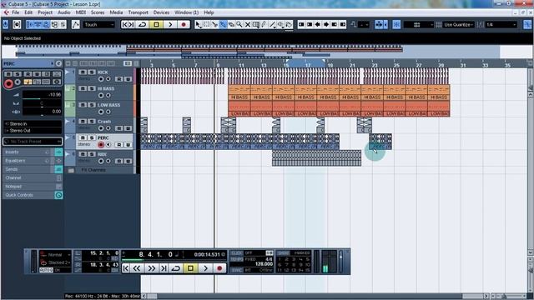Image resolution: width=534 pixels, height=300 pixels.
Task: Open 1/4 quantize value dropdown
Action: (501, 25)
